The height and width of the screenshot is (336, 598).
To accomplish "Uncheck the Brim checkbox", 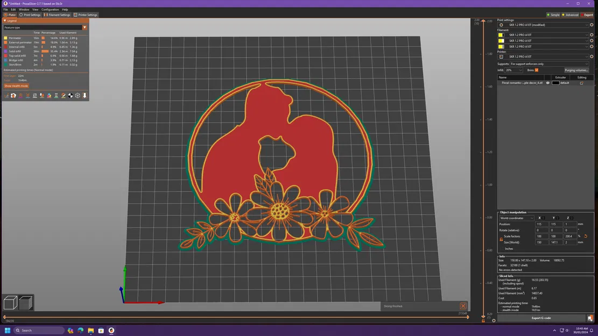I will 537,70.
